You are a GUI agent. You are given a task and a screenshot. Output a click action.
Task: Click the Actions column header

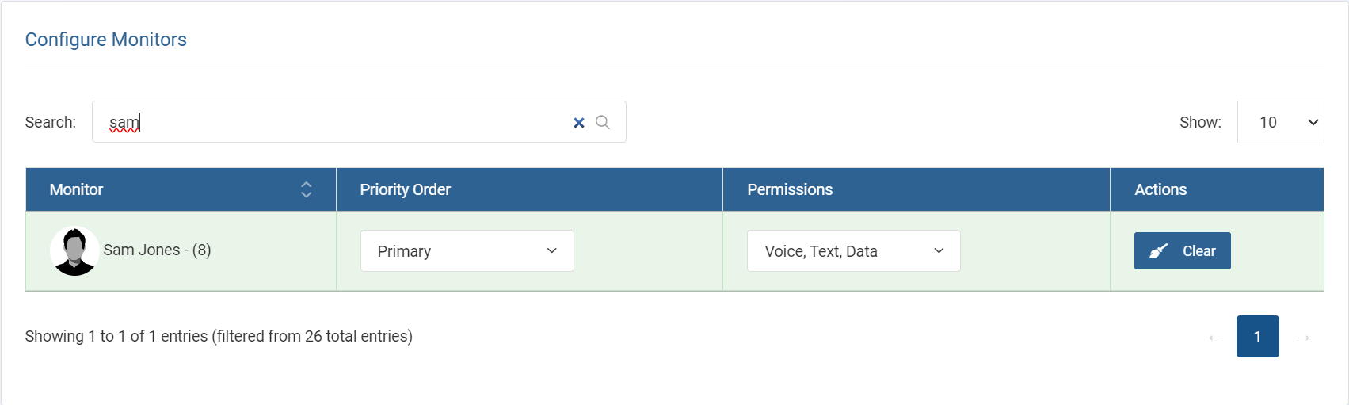point(1160,189)
